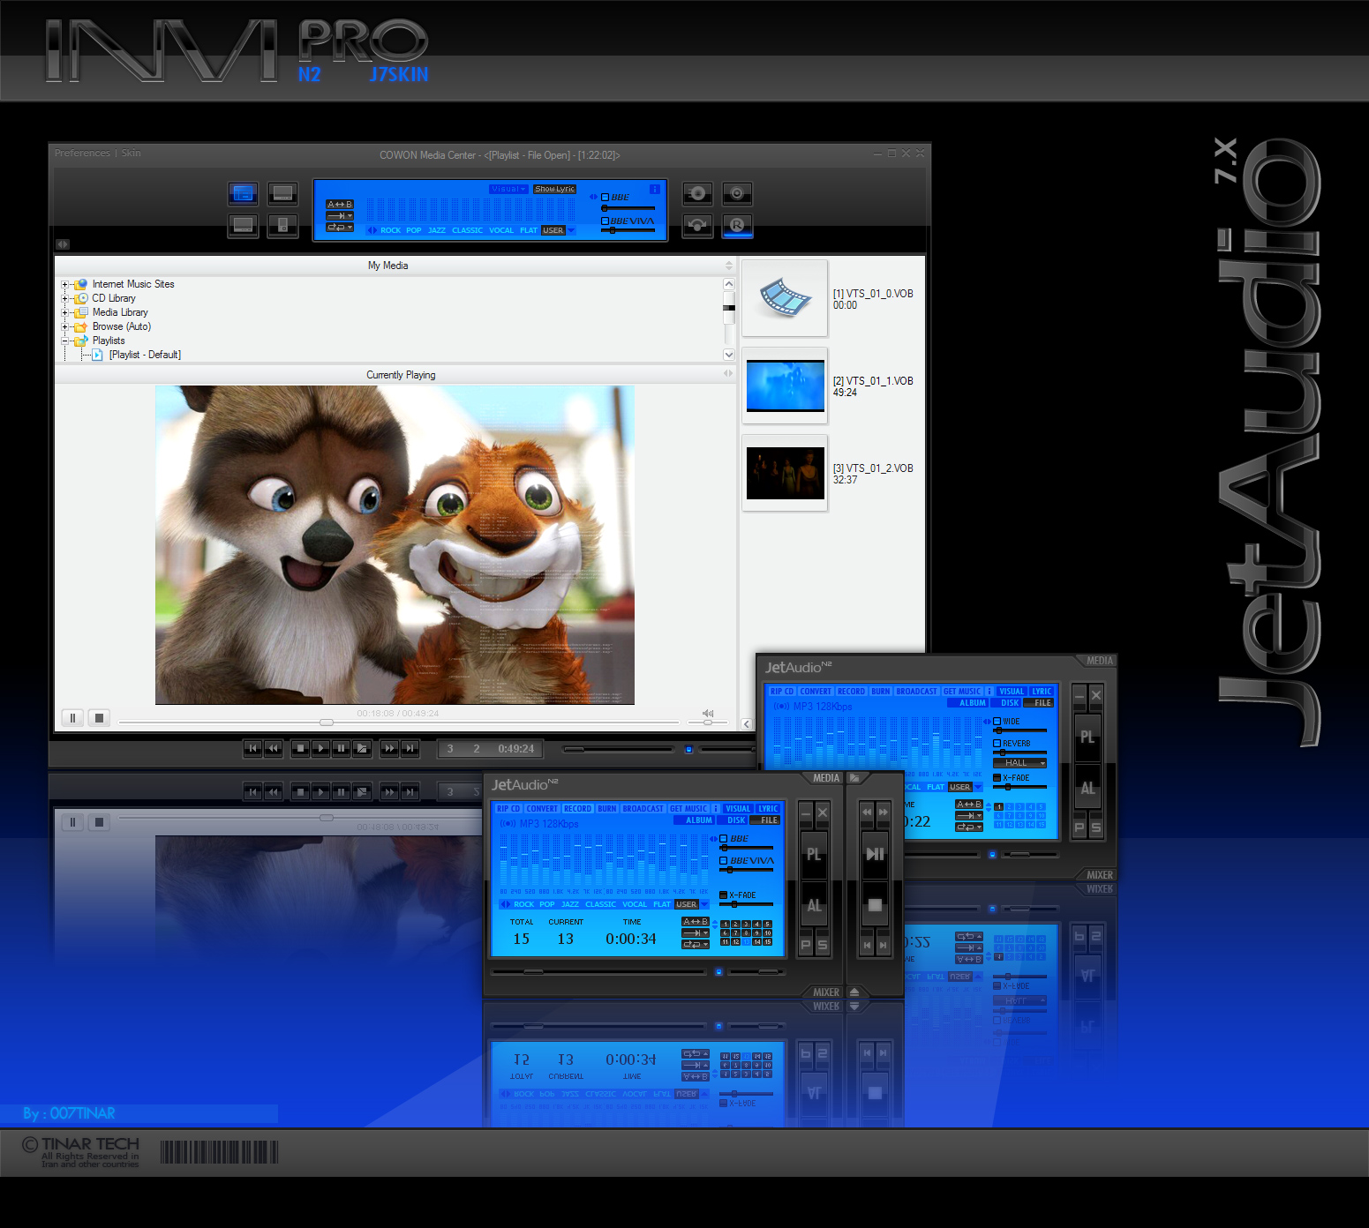The image size is (1369, 1228).
Task: Open the Preferences menu
Action: 82,153
